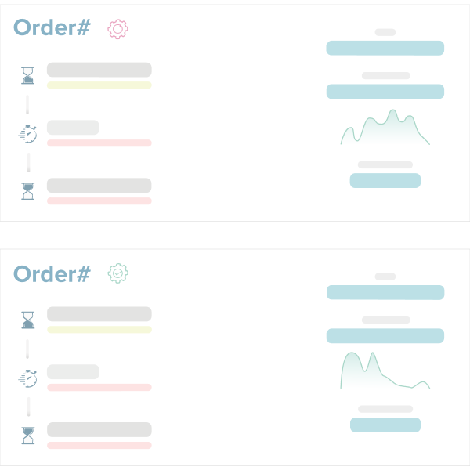Click the bottom hourglass icon in bottom card
470x470 pixels.
(x=28, y=436)
